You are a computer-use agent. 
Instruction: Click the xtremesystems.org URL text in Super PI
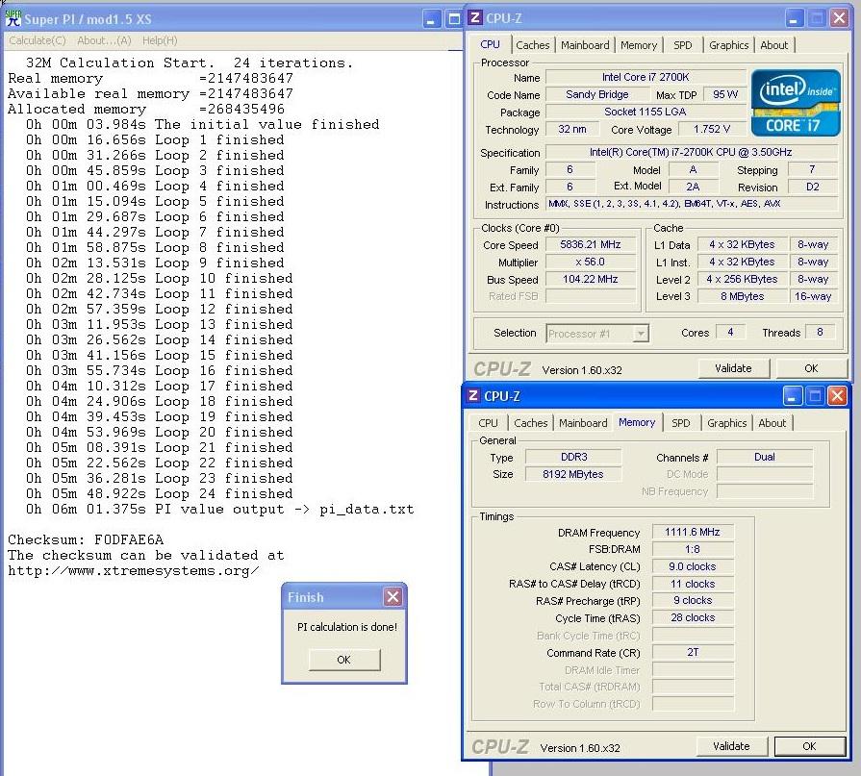[x=133, y=571]
